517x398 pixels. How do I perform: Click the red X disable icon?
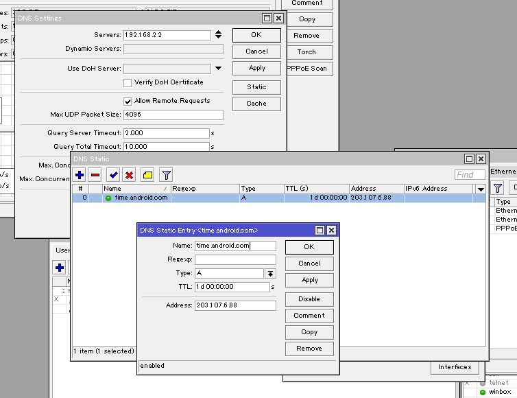click(129, 175)
